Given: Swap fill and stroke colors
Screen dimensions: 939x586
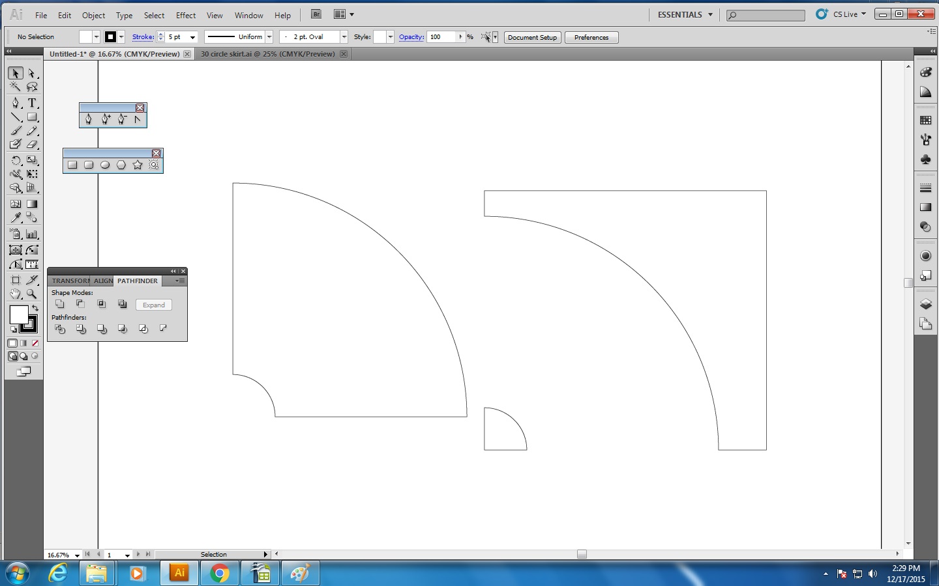Looking at the screenshot, I should [x=35, y=307].
